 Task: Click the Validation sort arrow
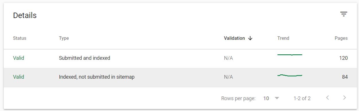coord(250,38)
